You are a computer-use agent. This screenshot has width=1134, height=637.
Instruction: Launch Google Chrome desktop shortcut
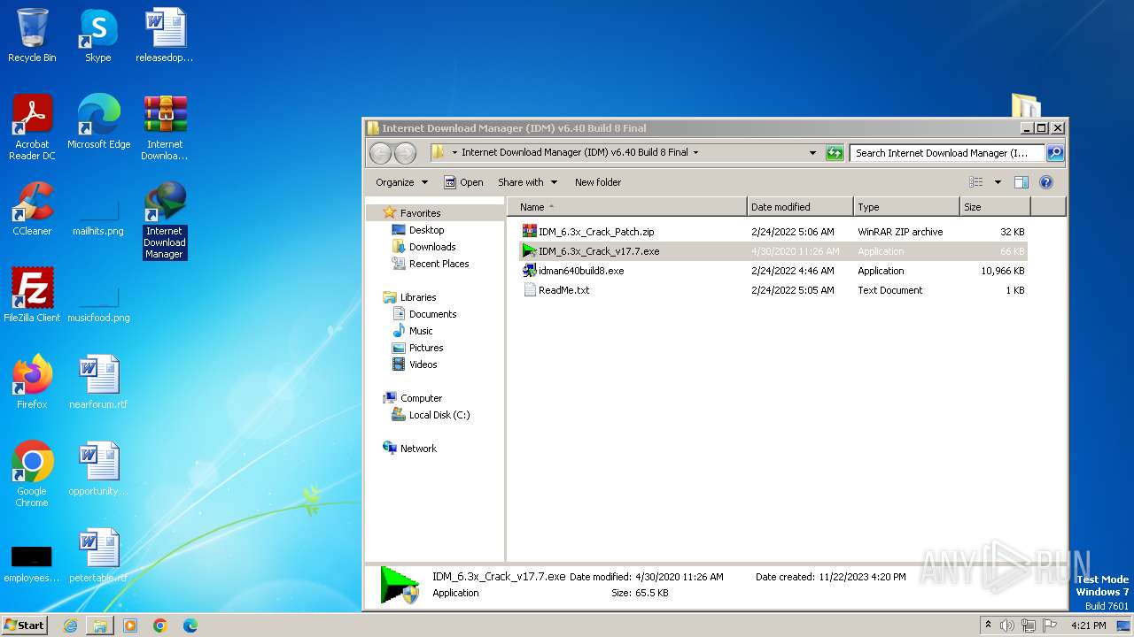click(32, 474)
